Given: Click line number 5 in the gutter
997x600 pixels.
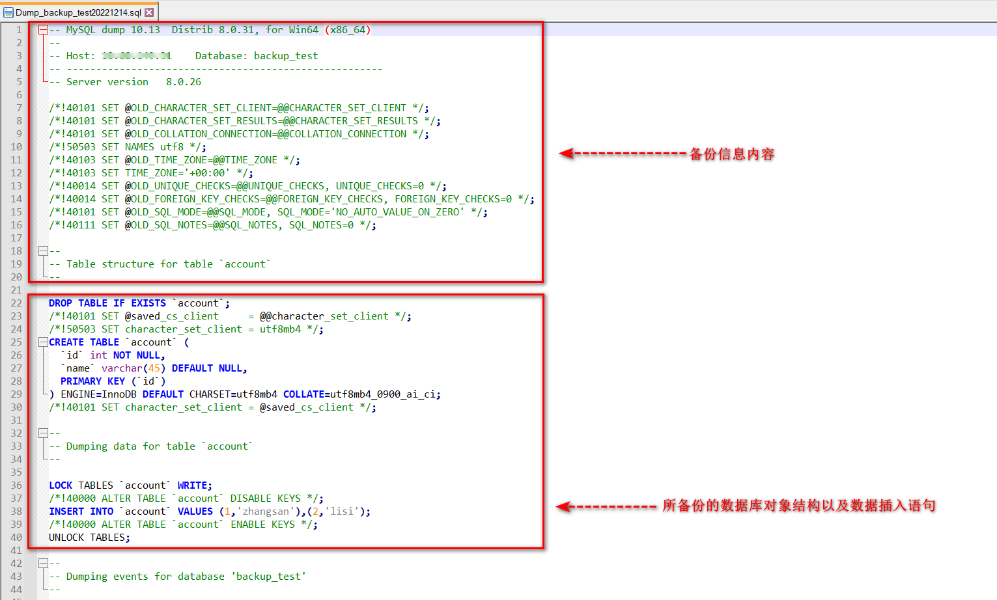Looking at the screenshot, I should [x=19, y=82].
